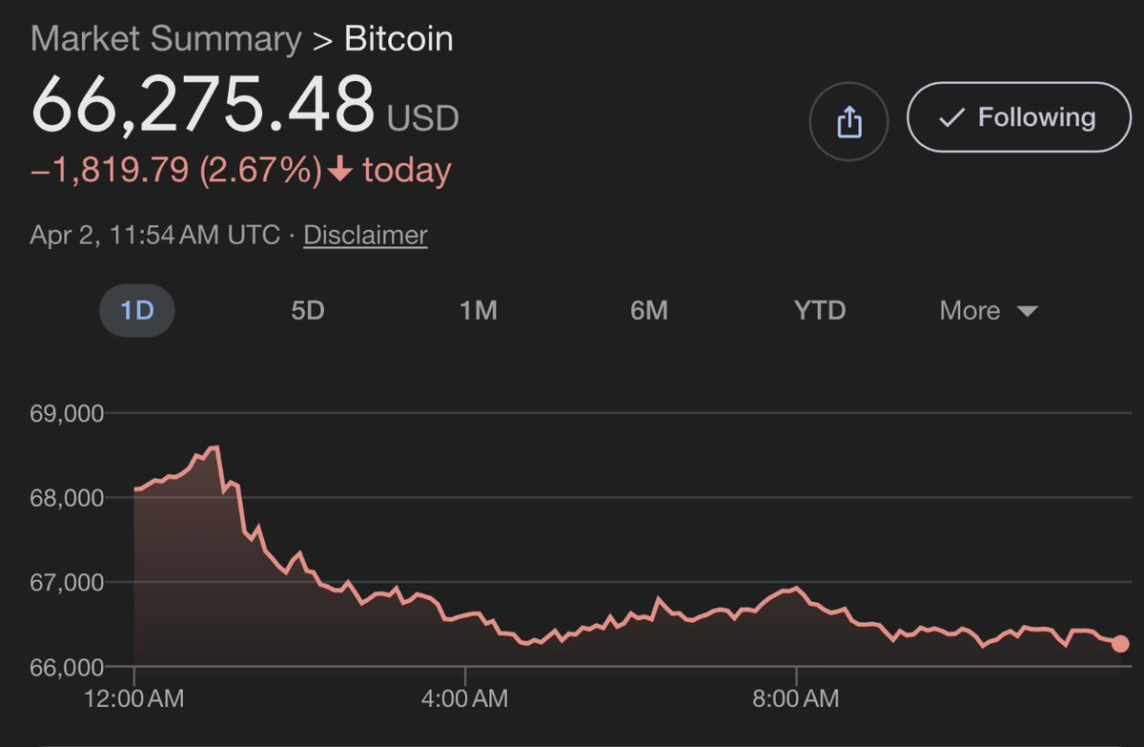The height and width of the screenshot is (747, 1144).
Task: Switch to the 5D chart view
Action: coord(308,311)
